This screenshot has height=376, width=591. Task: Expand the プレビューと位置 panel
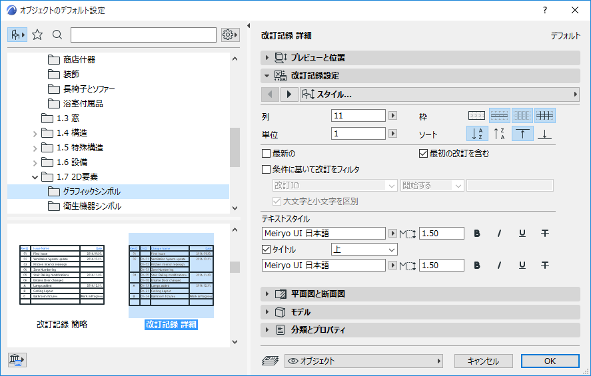267,58
